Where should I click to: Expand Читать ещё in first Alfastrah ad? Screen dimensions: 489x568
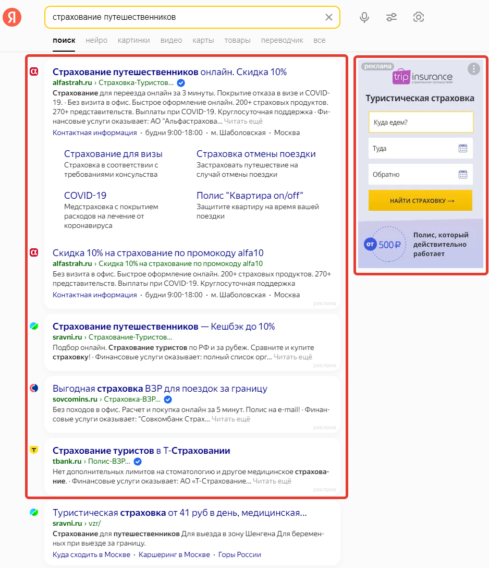click(243, 122)
